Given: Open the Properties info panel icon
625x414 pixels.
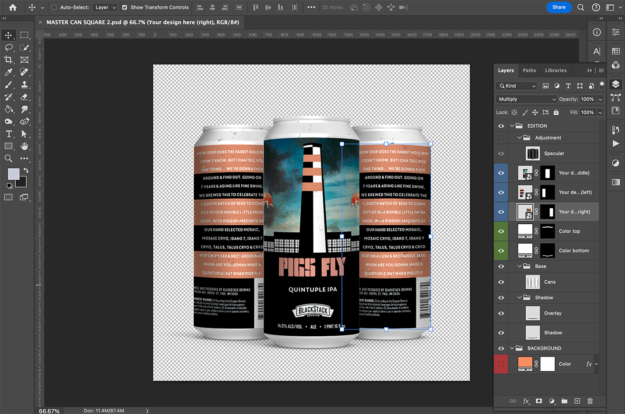Looking at the screenshot, I should tap(597, 32).
